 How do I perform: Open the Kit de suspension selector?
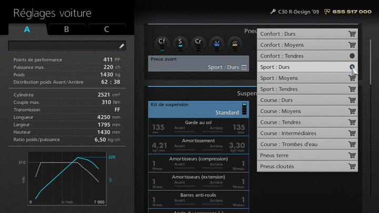tap(199, 109)
